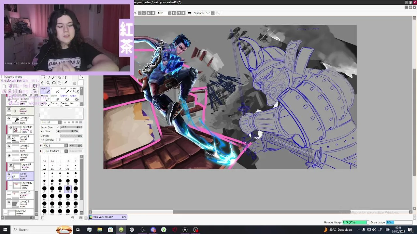Image resolution: width=417 pixels, height=234 pixels.
Task: Zoom out with the minus button
Action: click(x=144, y=13)
